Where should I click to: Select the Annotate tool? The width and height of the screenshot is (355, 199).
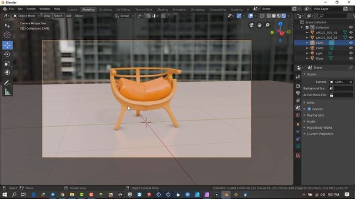7,83
